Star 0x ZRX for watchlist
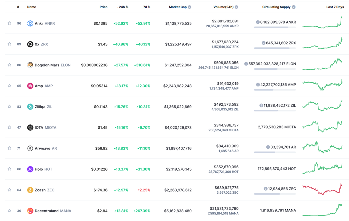Image resolution: width=349 pixels, height=221 pixels. click(x=9, y=44)
